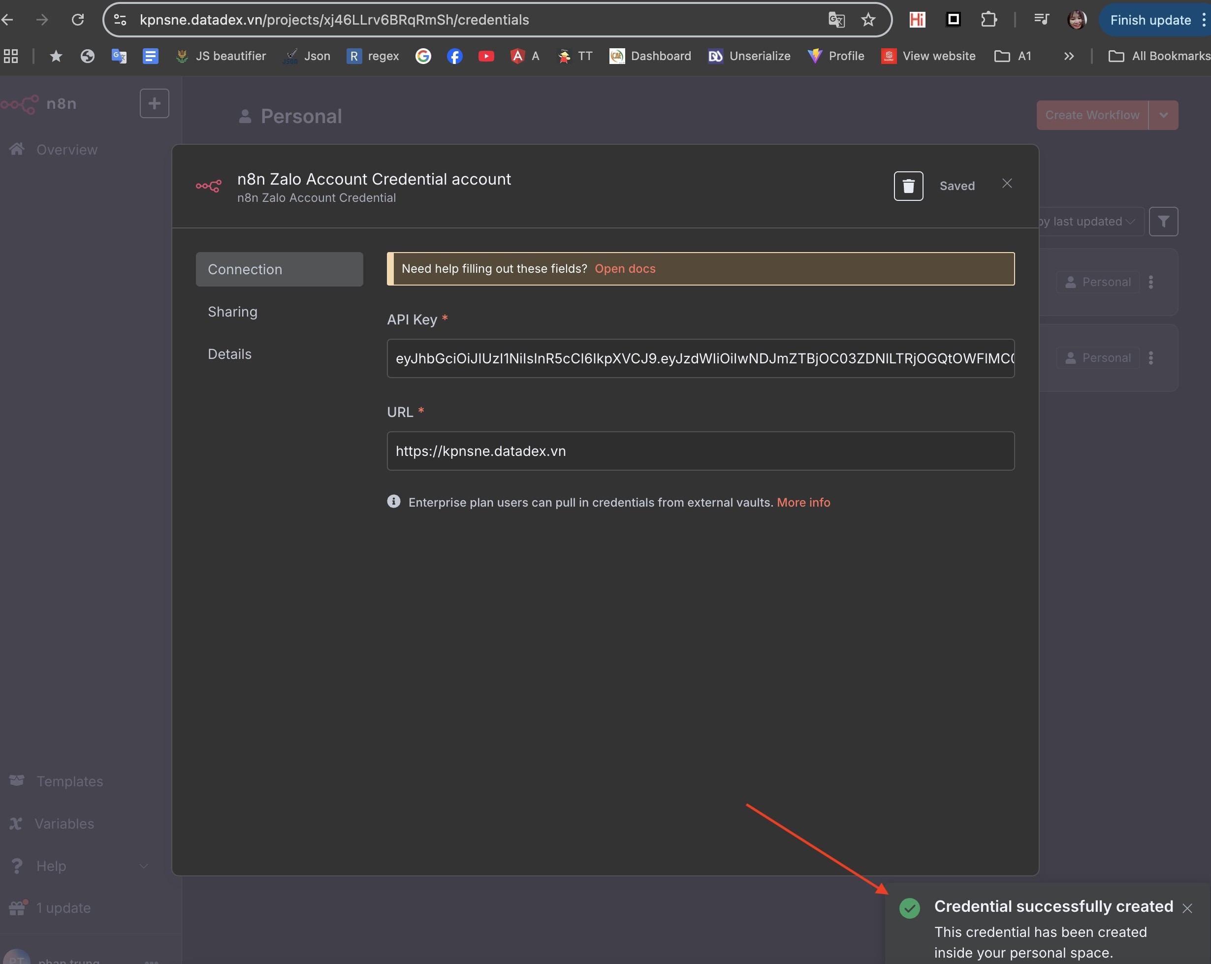This screenshot has height=964, width=1211.
Task: Show more bookmarks with double chevron
Action: point(1068,56)
